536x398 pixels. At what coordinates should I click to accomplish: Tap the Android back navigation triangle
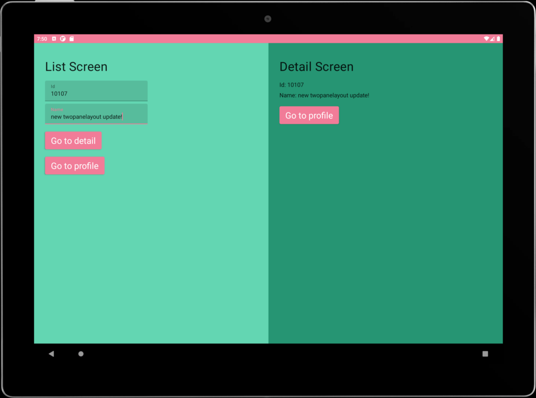coord(51,354)
